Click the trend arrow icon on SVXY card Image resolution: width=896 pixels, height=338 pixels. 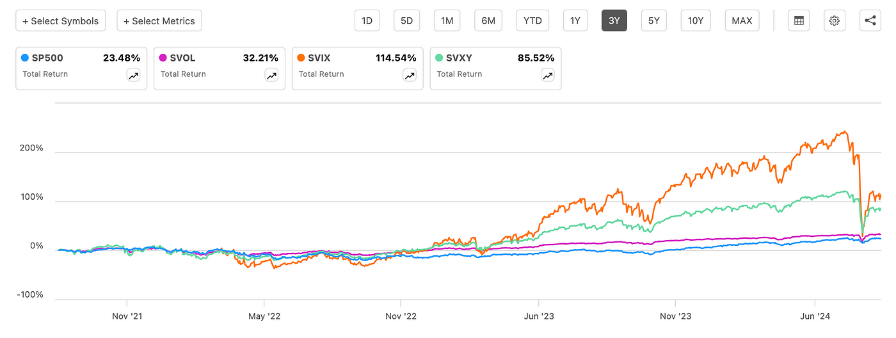pyautogui.click(x=548, y=76)
